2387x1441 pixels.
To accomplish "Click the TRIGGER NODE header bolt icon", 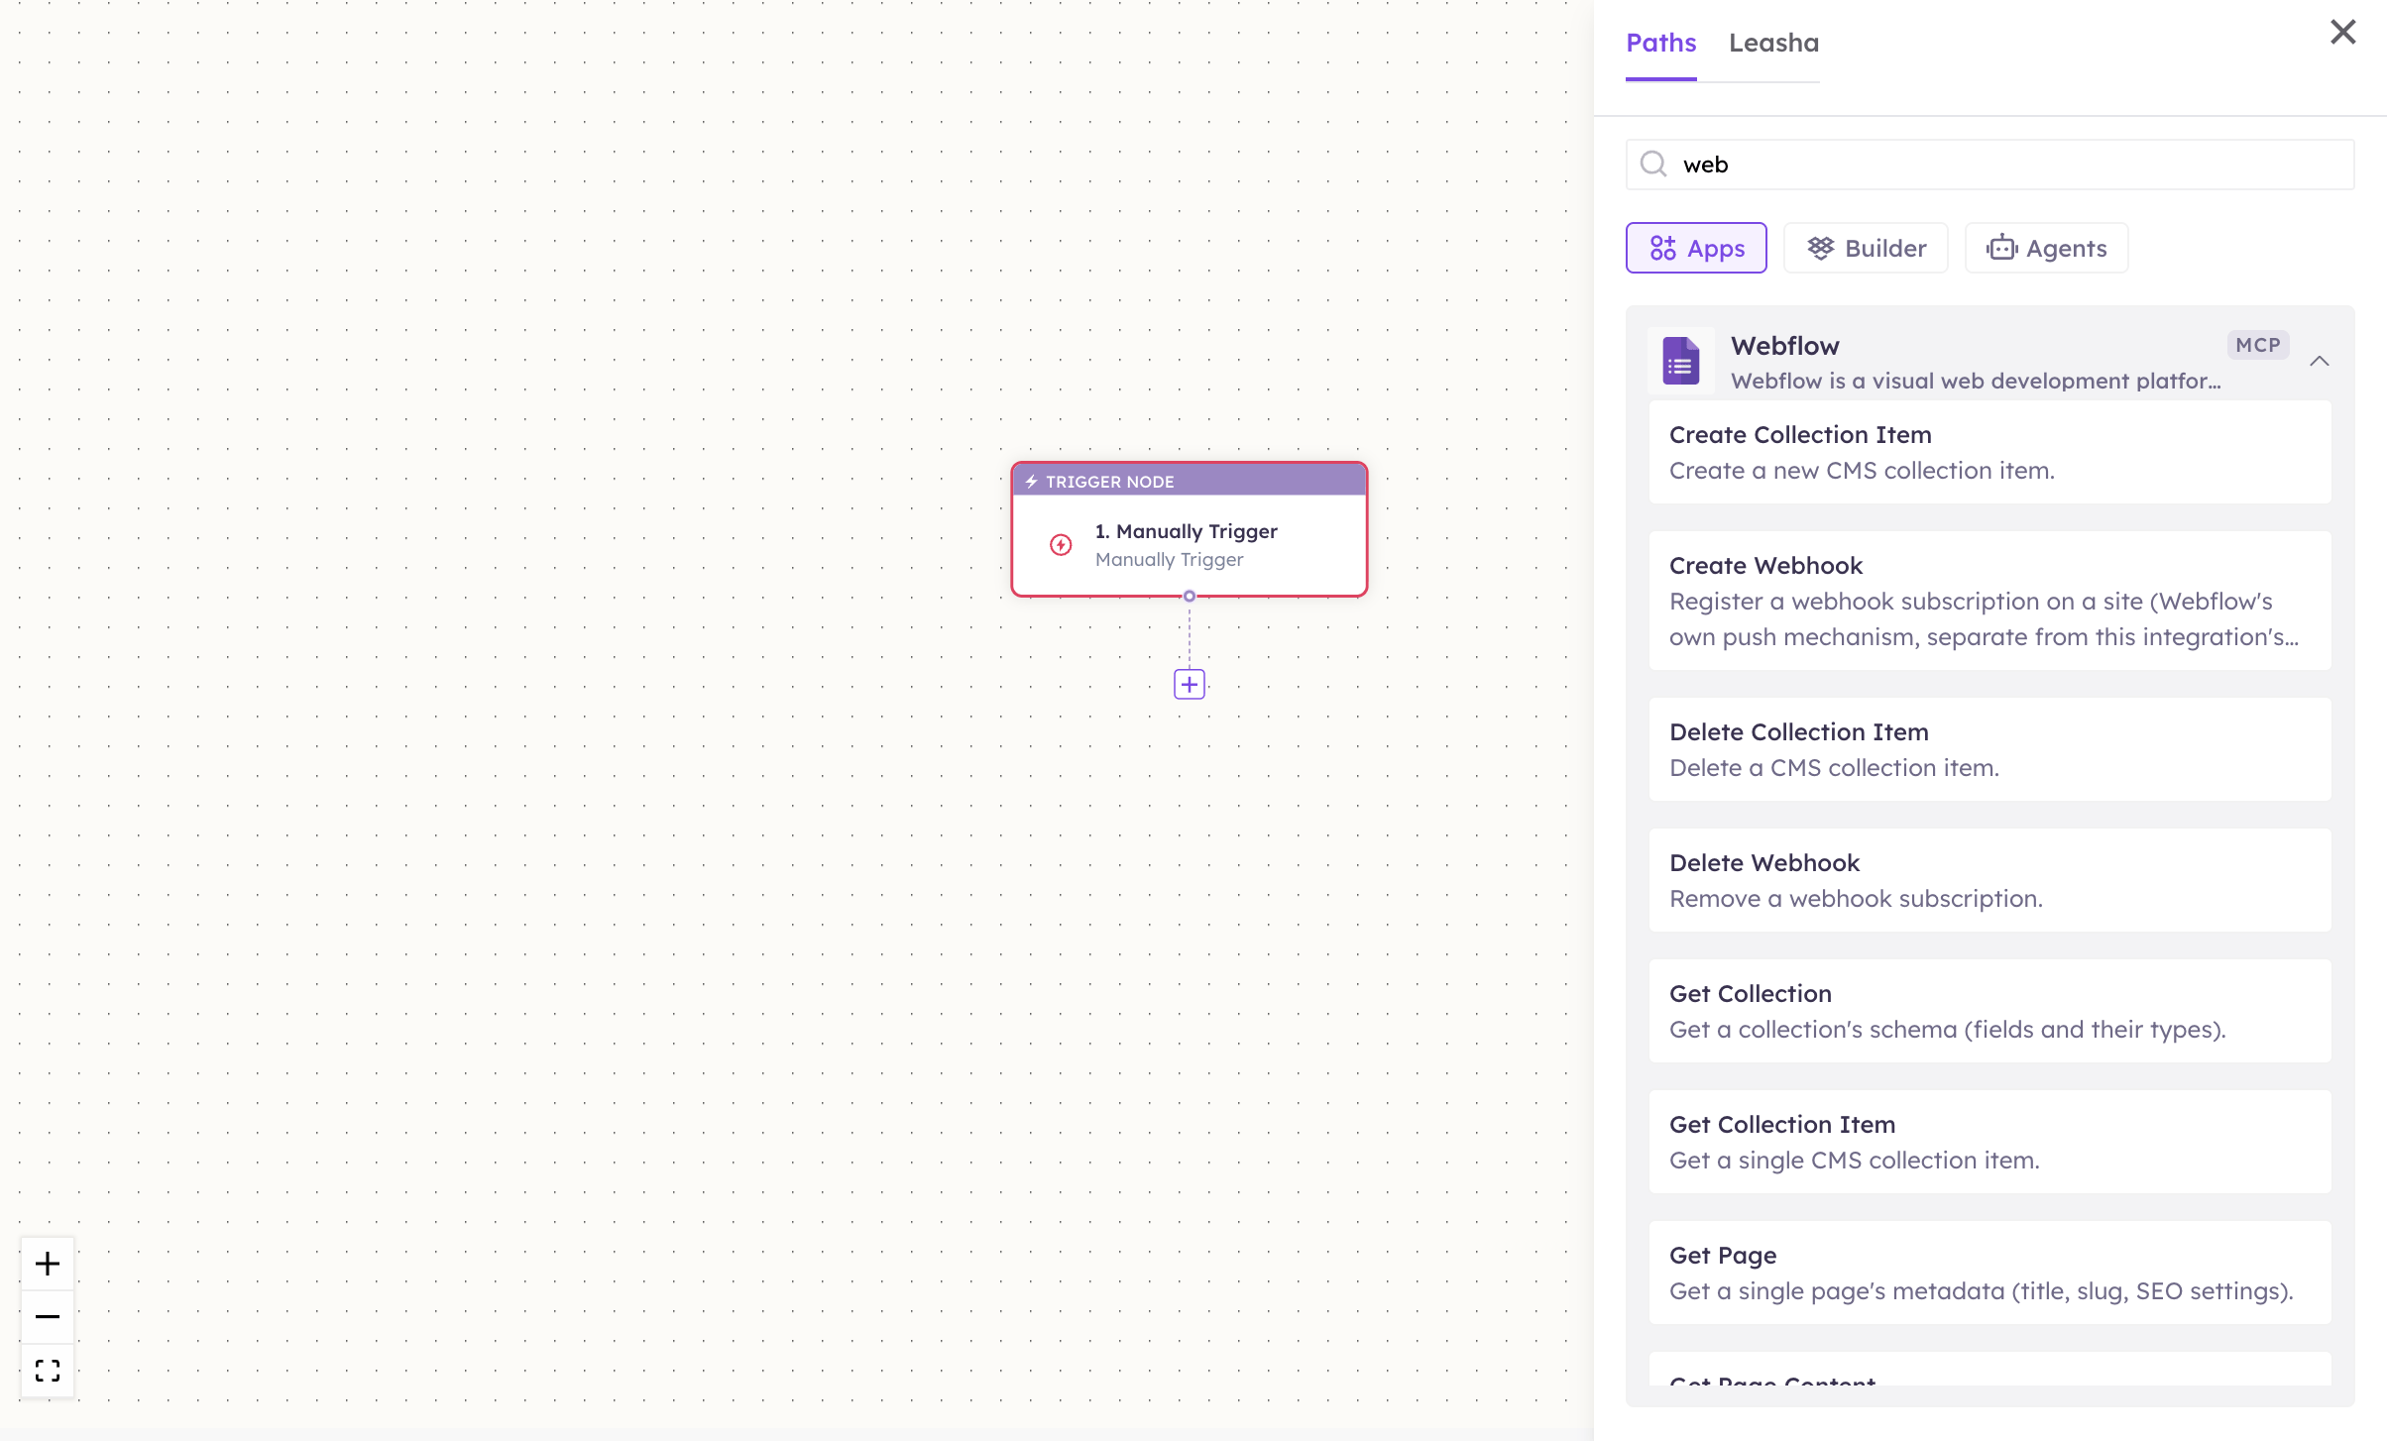I will point(1031,482).
